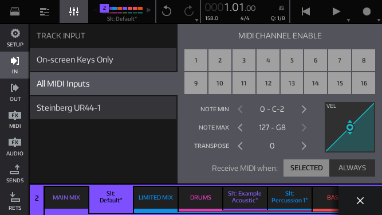Click the redo arrow icon
Image resolution: width=382 pixels, height=215 pixels.
pos(189,11)
